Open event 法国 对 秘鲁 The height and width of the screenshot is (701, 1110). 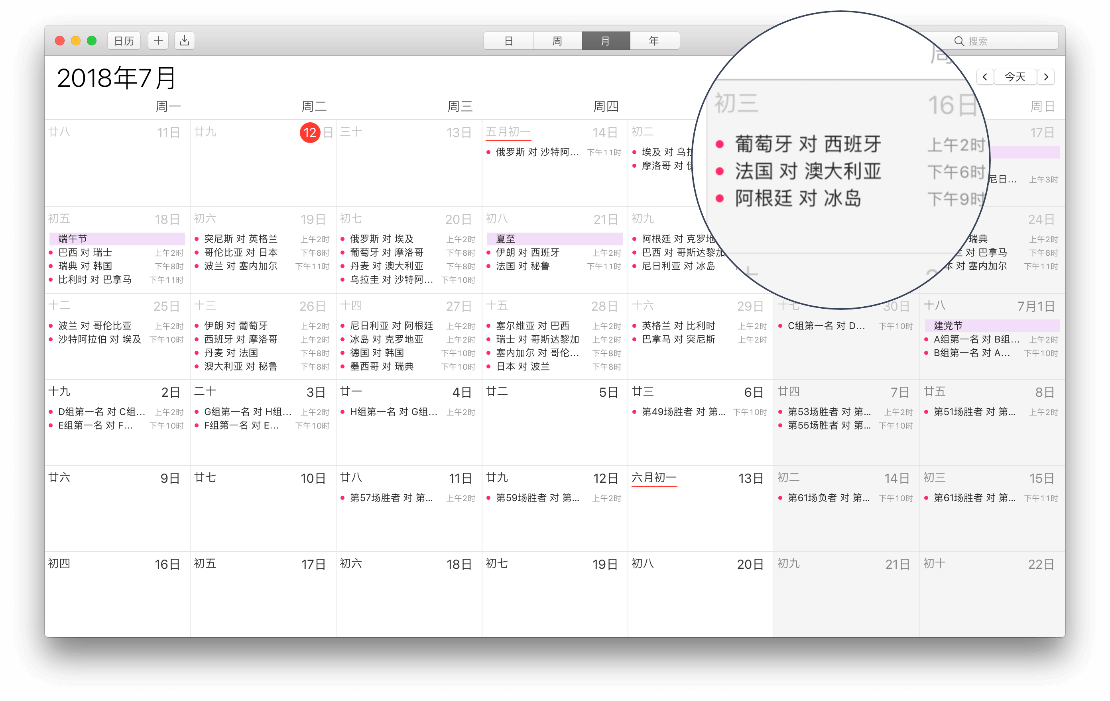554,266
